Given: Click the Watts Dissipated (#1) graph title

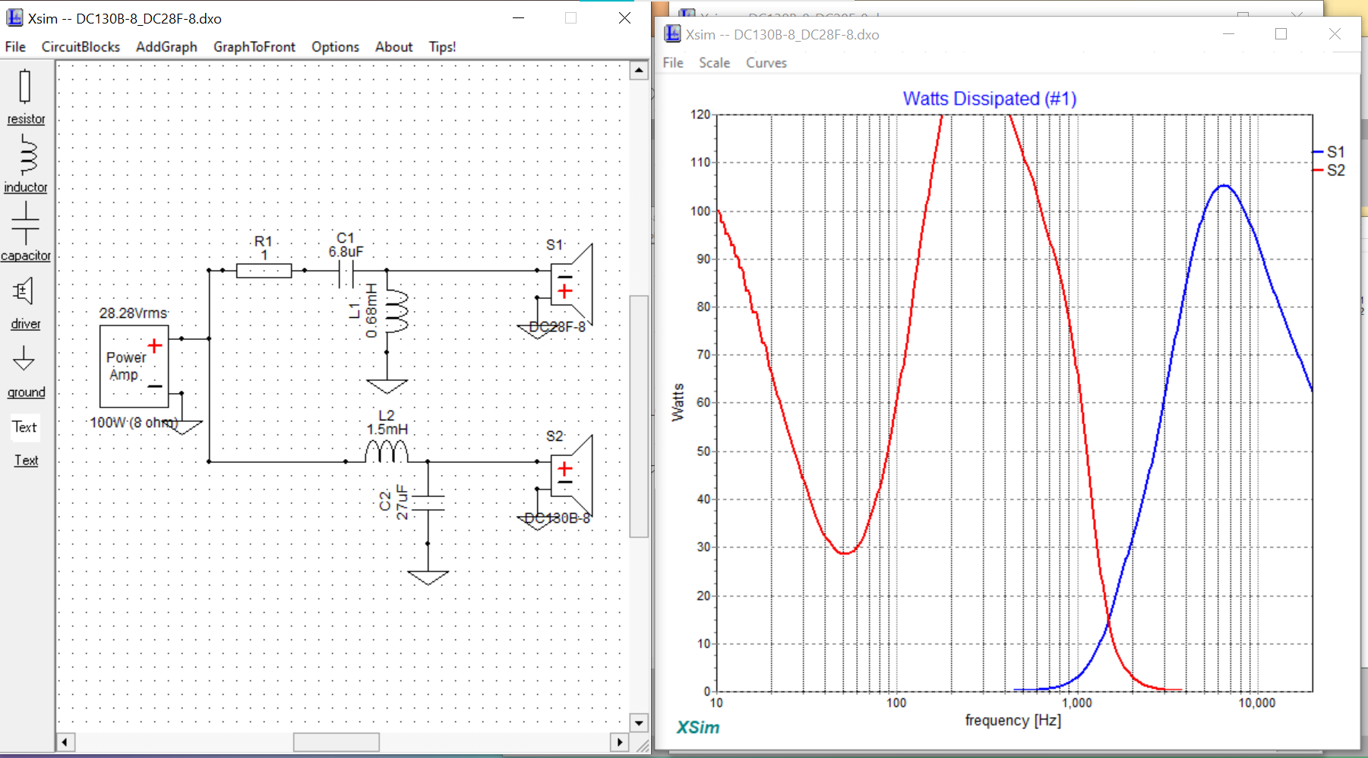Looking at the screenshot, I should pyautogui.click(x=990, y=99).
